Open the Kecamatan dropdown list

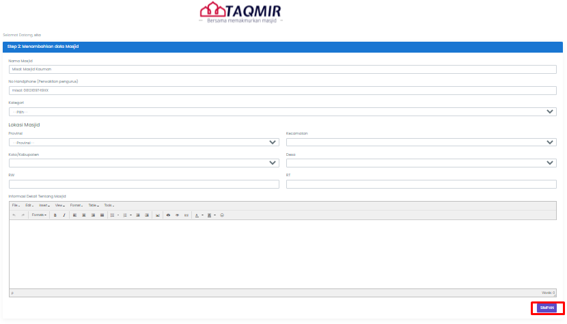[421, 142]
